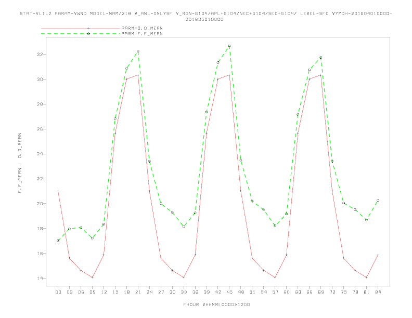Image resolution: width=412 pixels, height=318 pixels.
Task: Click the red O.O_MEAN minimum at hour 33
Action: (184, 277)
